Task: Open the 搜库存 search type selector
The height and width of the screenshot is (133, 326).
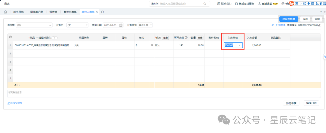Action: (155, 4)
